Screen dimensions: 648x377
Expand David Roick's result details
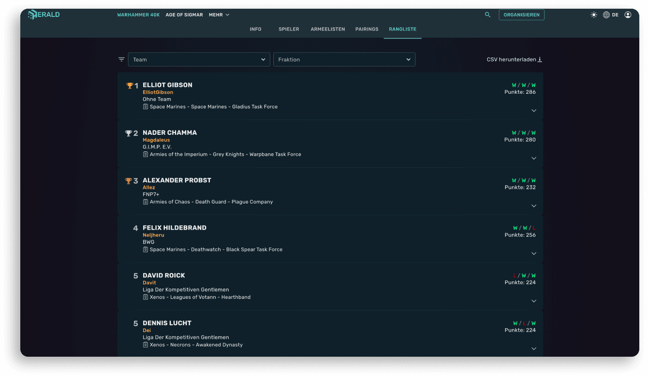tap(534, 301)
